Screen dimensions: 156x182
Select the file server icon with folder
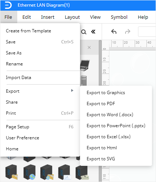click(12, 172)
